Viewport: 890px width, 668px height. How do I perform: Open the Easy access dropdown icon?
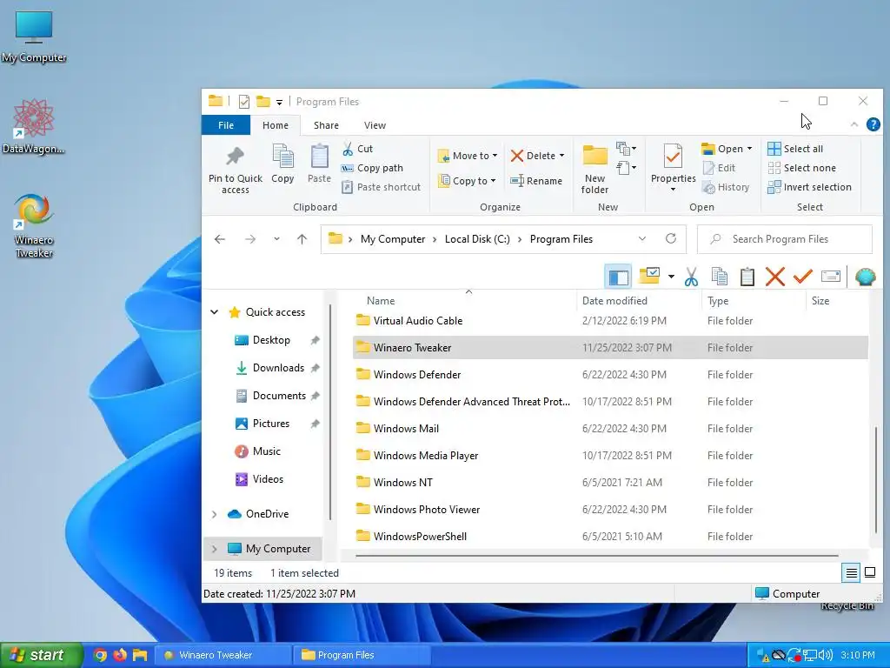click(x=626, y=168)
